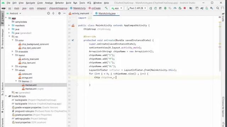The width and height of the screenshot is (227, 127).
Task: Toggle the 2: Favorites tool window
Action: 2,106
